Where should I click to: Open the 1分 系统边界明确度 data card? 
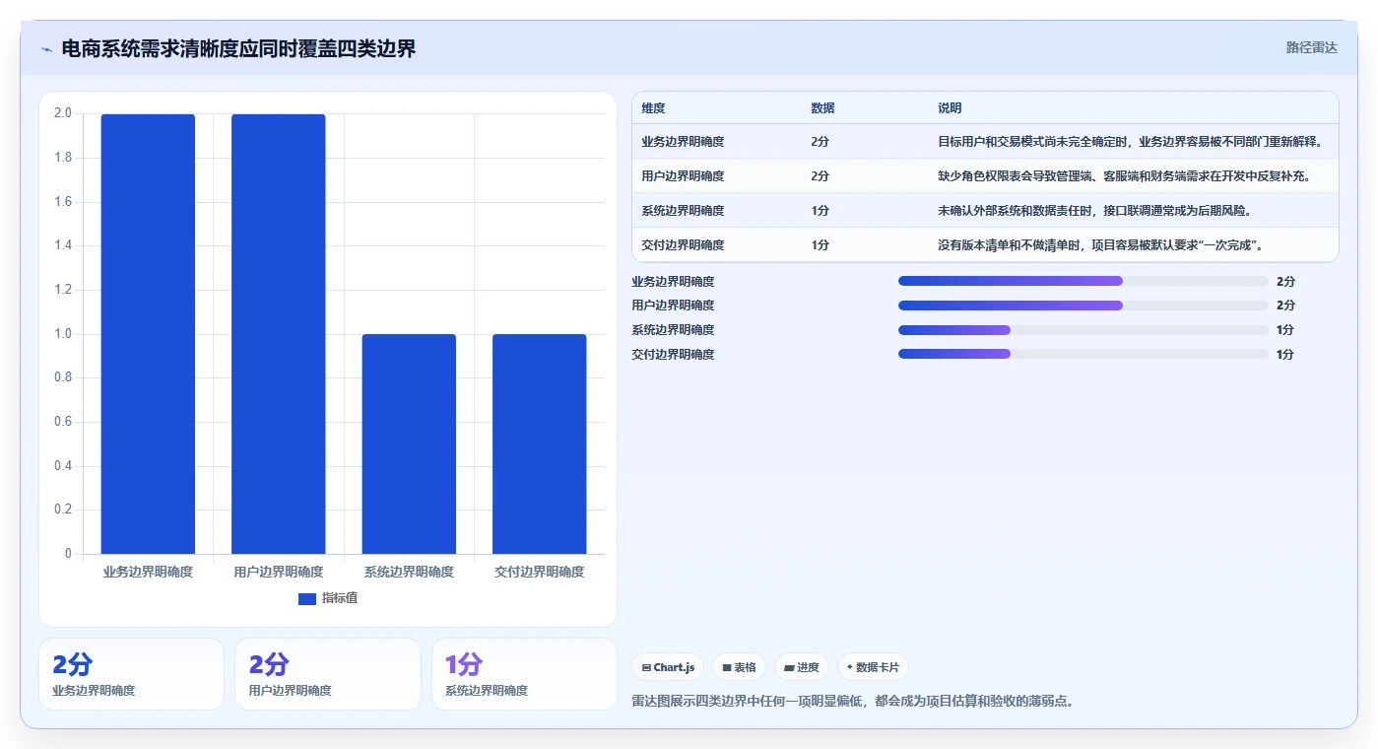pos(524,674)
